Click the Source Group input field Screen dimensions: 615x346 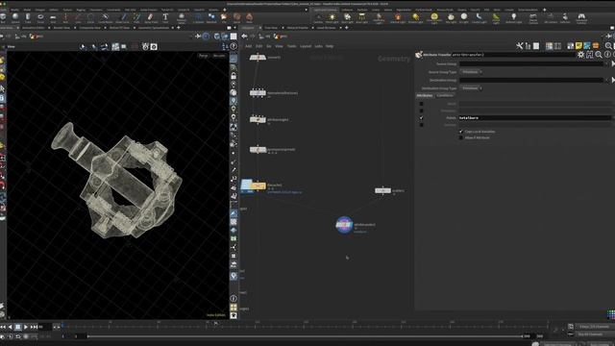(531, 63)
